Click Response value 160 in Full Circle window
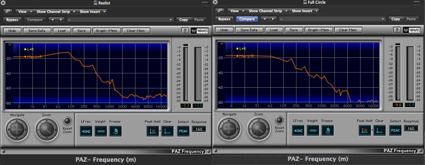Image resolution: width=425 pixels, height=165 pixels. [411, 129]
